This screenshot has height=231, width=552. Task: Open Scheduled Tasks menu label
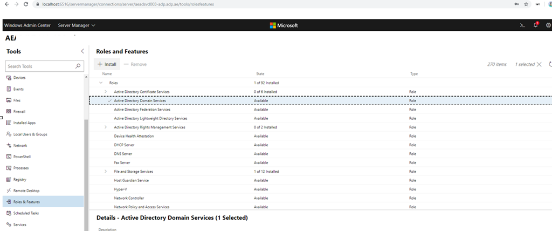26,213
